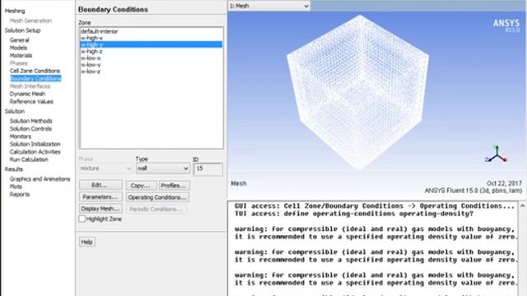
Task: Open Reports under Results
Action: pos(20,194)
